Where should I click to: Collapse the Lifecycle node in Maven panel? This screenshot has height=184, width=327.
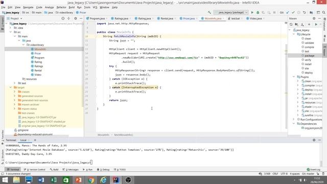pos(294,34)
